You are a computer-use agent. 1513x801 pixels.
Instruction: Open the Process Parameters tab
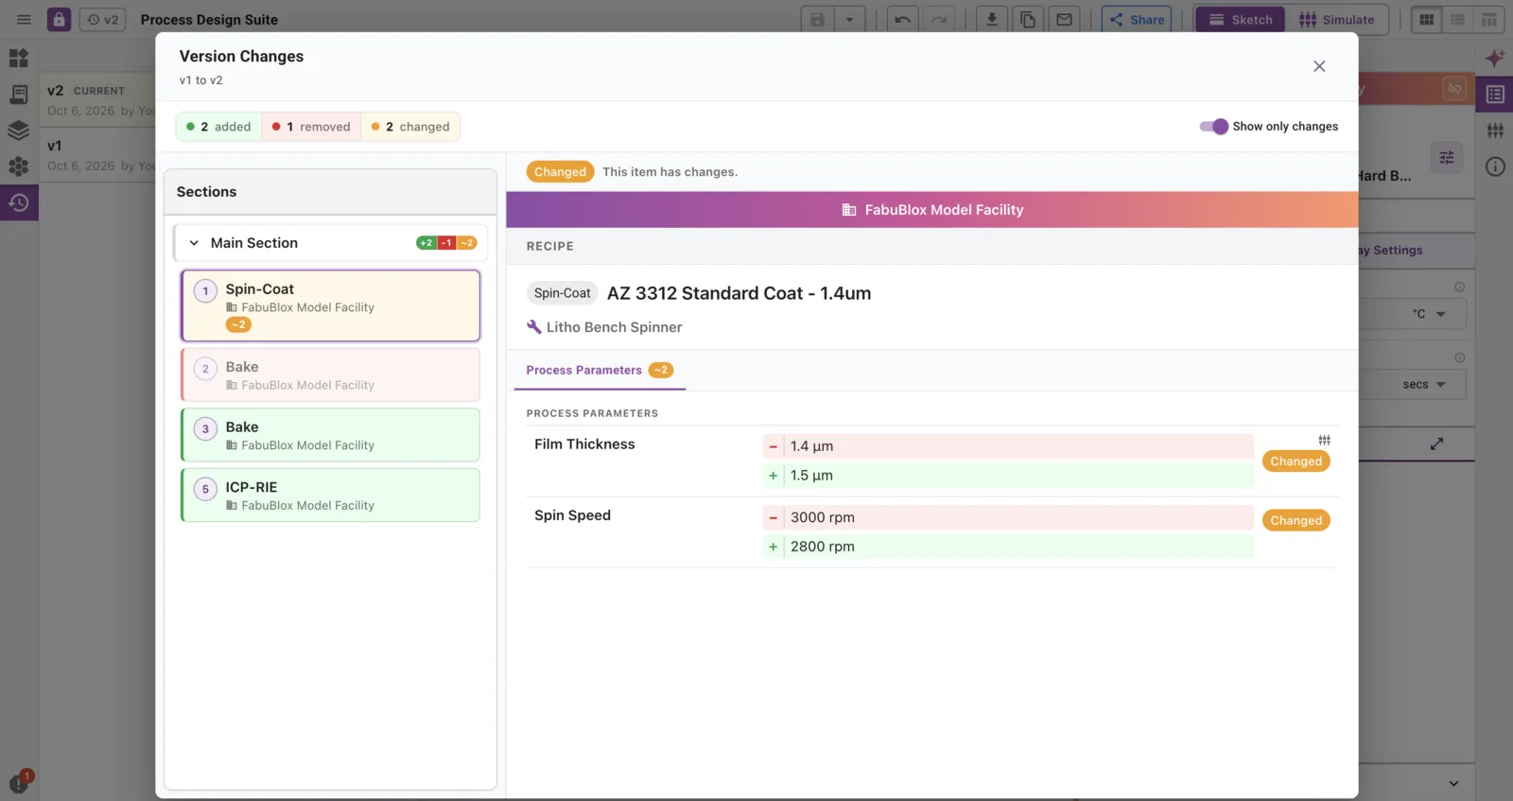[600, 370]
